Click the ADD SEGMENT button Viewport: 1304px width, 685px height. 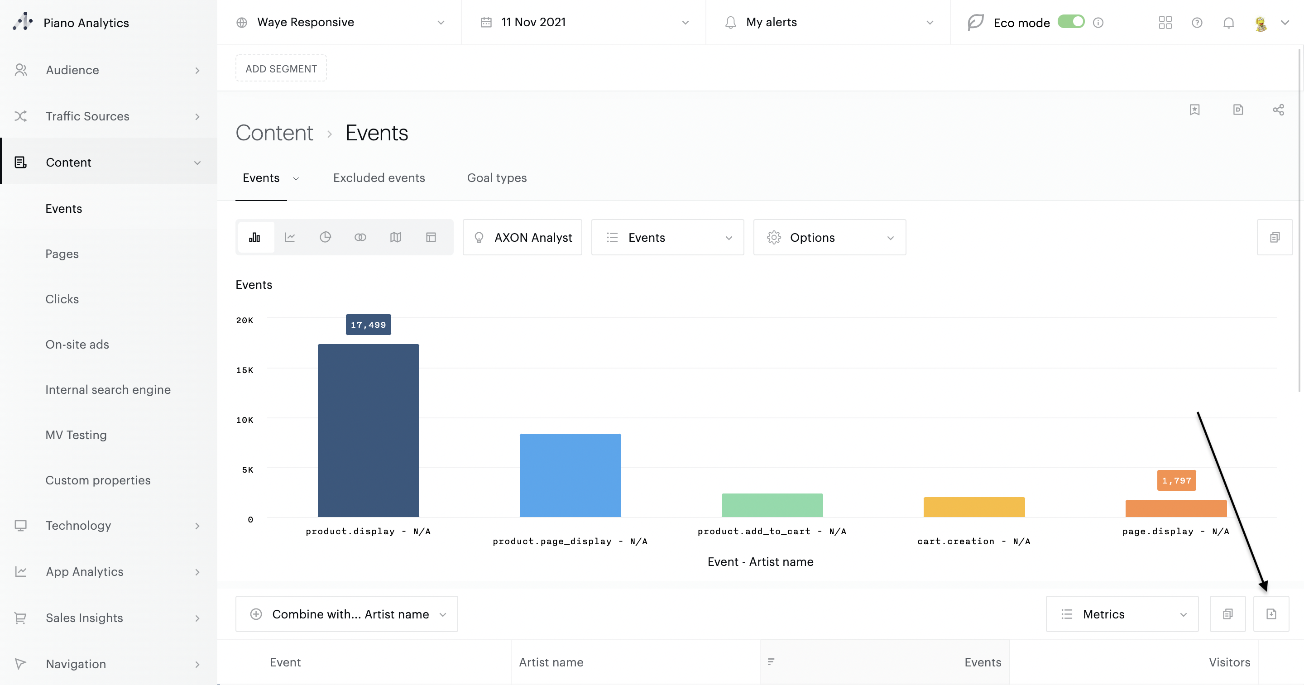(x=281, y=68)
